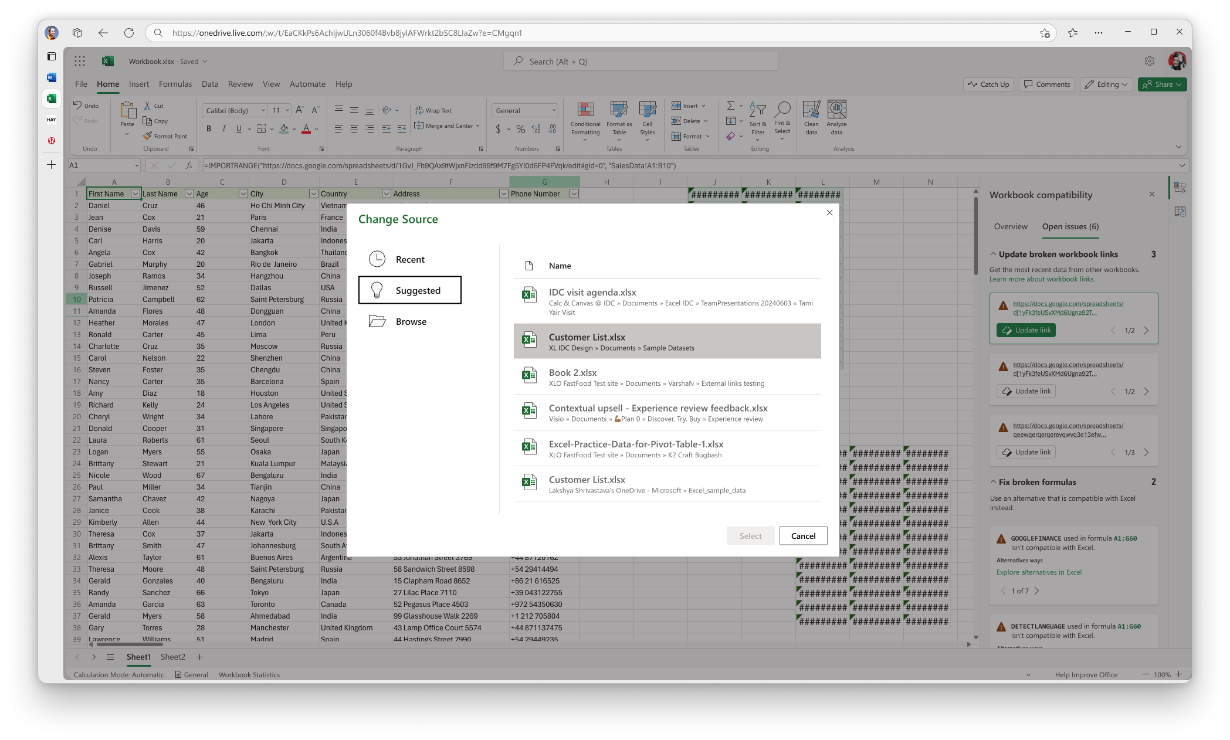Screen dimensions: 1230x740
Task: Select Customer List.xlsx in Excel_sample_data
Action: coord(667,484)
